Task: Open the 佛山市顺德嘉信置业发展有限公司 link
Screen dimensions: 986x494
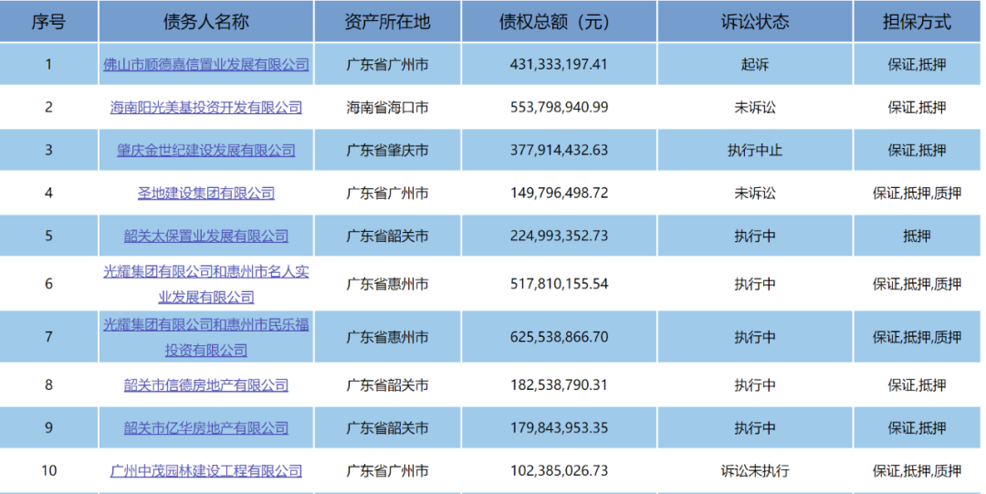Action: [x=205, y=65]
